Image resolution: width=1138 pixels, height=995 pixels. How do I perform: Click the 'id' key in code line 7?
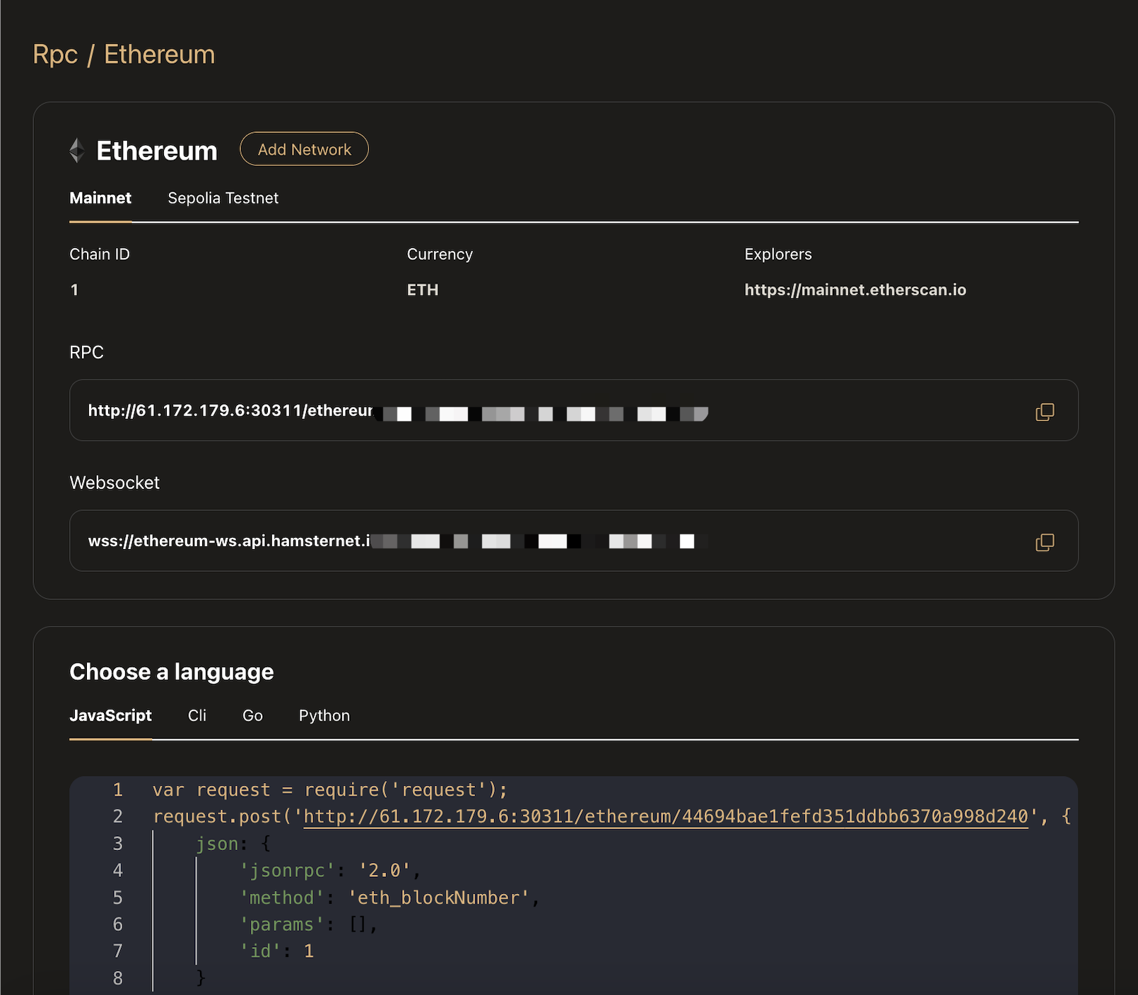pos(261,951)
